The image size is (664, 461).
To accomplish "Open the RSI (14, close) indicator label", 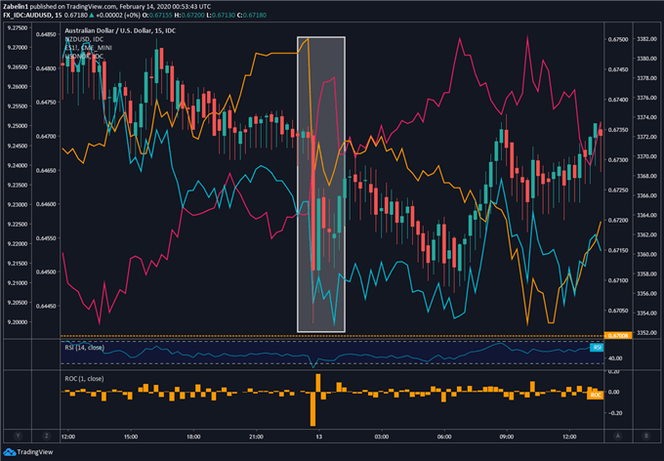I will pyautogui.click(x=84, y=348).
